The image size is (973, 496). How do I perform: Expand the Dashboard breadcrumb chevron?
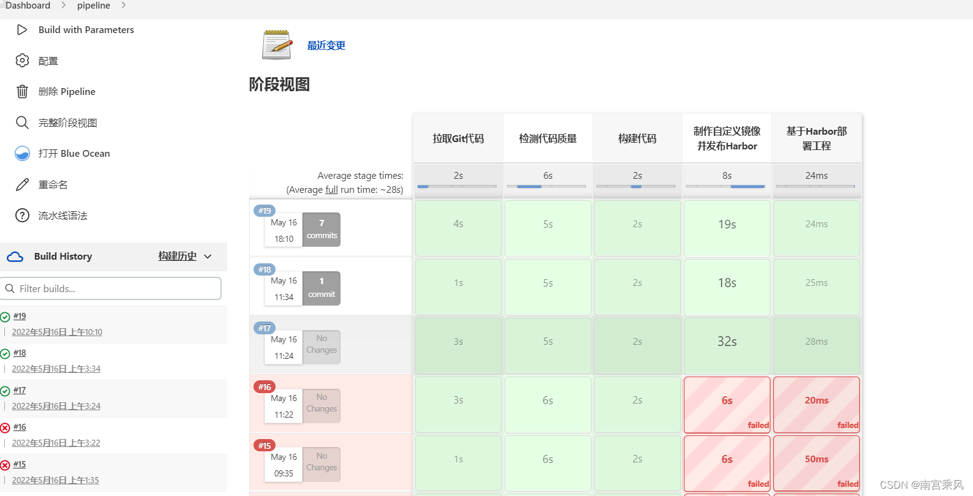pyautogui.click(x=63, y=5)
